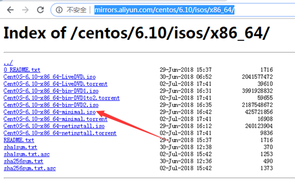295x194 pixels.
Task: Open the README.txt link below netinstall.torrent
Action: point(19,140)
